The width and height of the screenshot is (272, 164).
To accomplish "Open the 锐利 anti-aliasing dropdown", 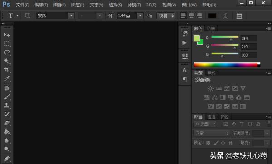I will click(165, 16).
